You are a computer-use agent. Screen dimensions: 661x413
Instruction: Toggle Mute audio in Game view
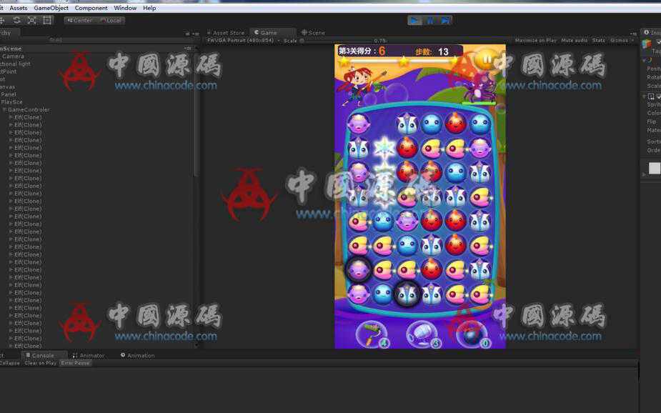[574, 41]
